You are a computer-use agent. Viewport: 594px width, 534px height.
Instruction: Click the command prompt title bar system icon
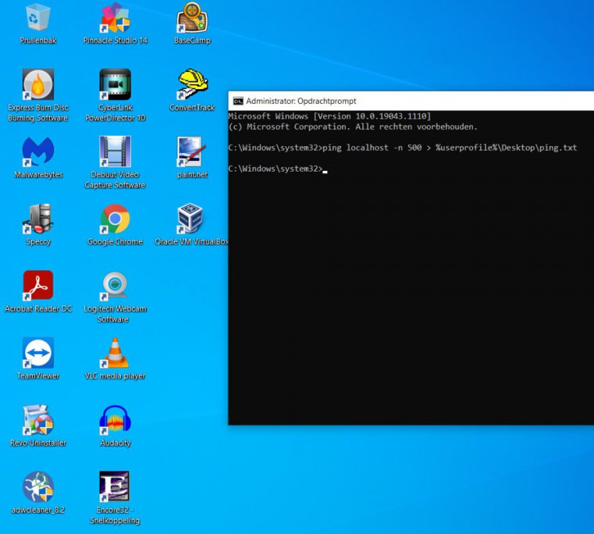point(238,101)
